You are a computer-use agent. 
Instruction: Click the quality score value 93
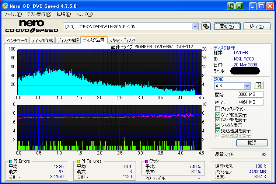pos(264,155)
